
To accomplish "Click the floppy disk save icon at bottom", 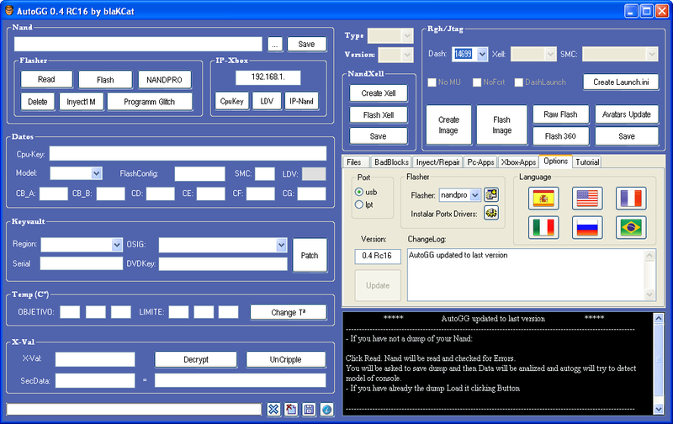I will (x=310, y=410).
